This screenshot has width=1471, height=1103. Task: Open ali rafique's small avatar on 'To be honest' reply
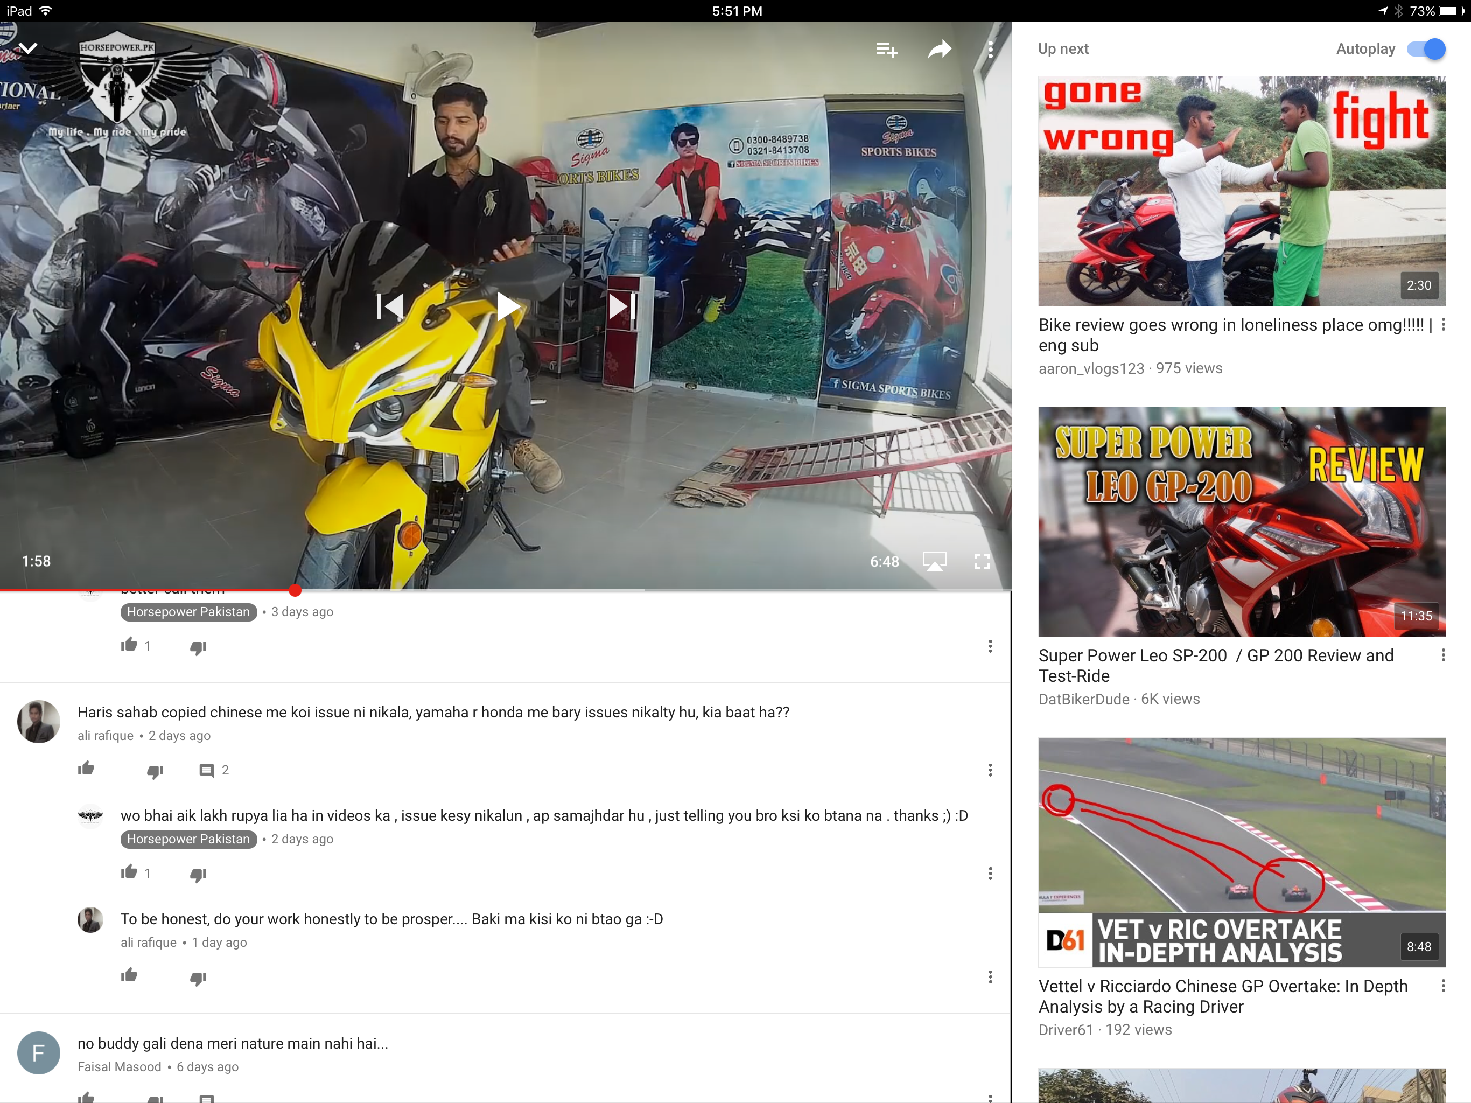tap(90, 919)
